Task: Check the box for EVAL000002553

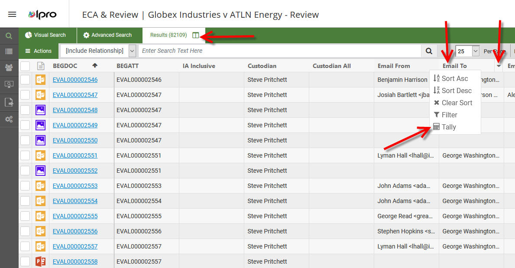Action: click(25, 186)
